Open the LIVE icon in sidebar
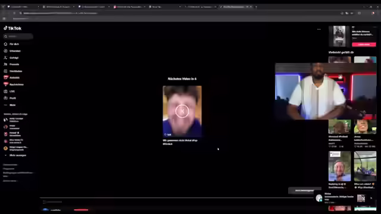 point(5,91)
